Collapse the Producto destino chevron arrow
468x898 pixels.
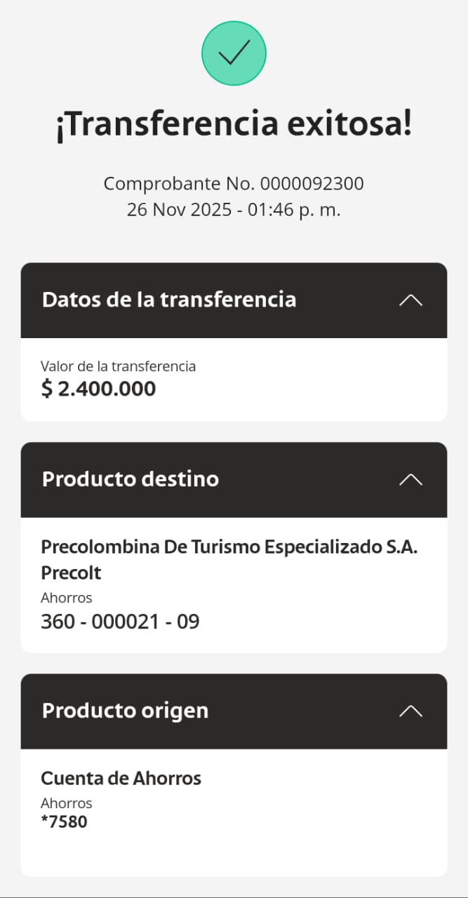[x=410, y=480]
